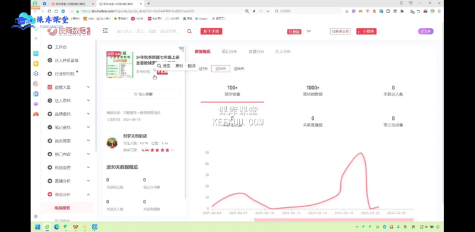Click the magnifier icon in site search
This screenshot has width=475, height=232.
pyautogui.click(x=189, y=31)
